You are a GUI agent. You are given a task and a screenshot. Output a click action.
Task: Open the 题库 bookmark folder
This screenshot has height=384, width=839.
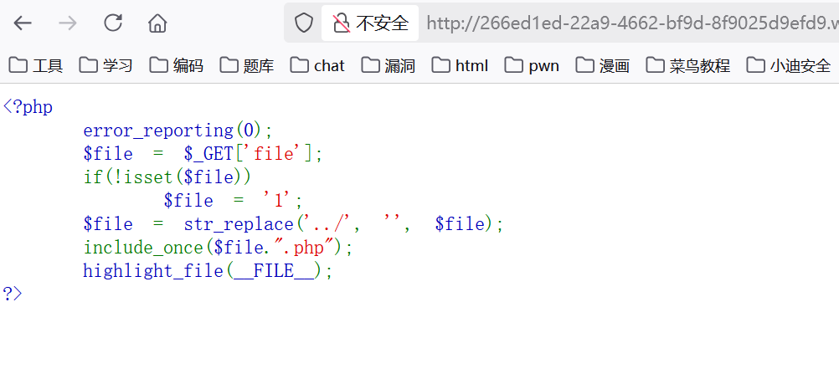tap(247, 65)
